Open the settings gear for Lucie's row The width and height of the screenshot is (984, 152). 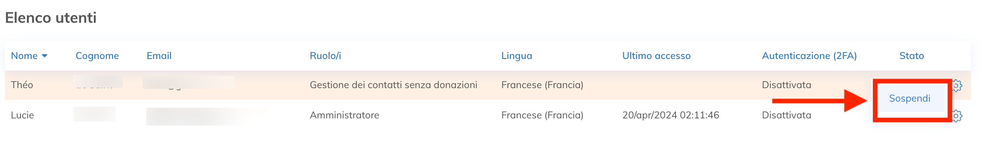pyautogui.click(x=957, y=116)
